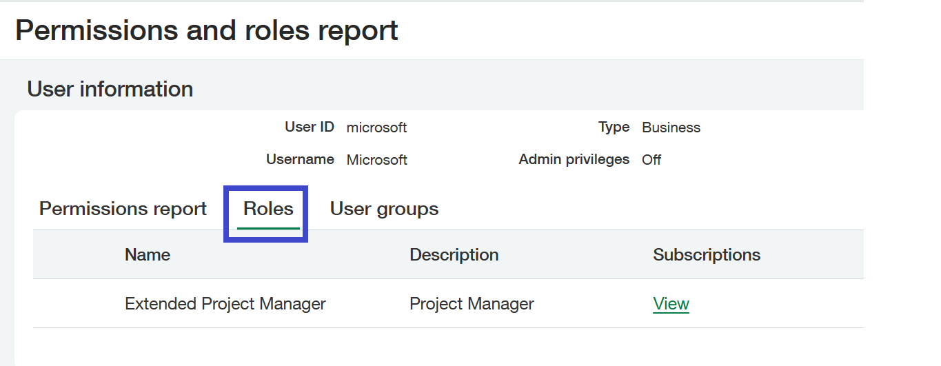Viewport: 941px width, 366px height.
Task: Click the Admin privileges value Off
Action: click(651, 160)
